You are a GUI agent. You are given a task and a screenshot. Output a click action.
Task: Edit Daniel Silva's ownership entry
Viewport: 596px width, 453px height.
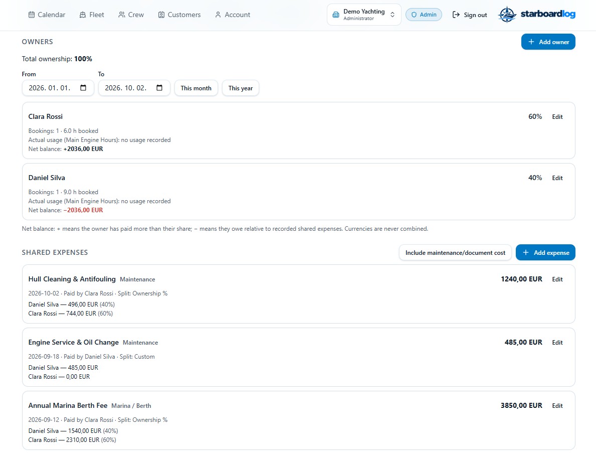click(x=557, y=178)
